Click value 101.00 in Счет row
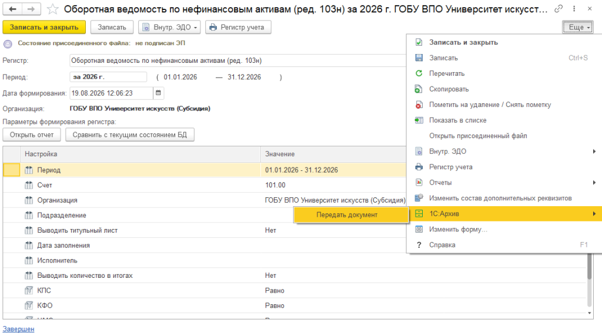Screen dimensions: 602x336 click(275, 185)
